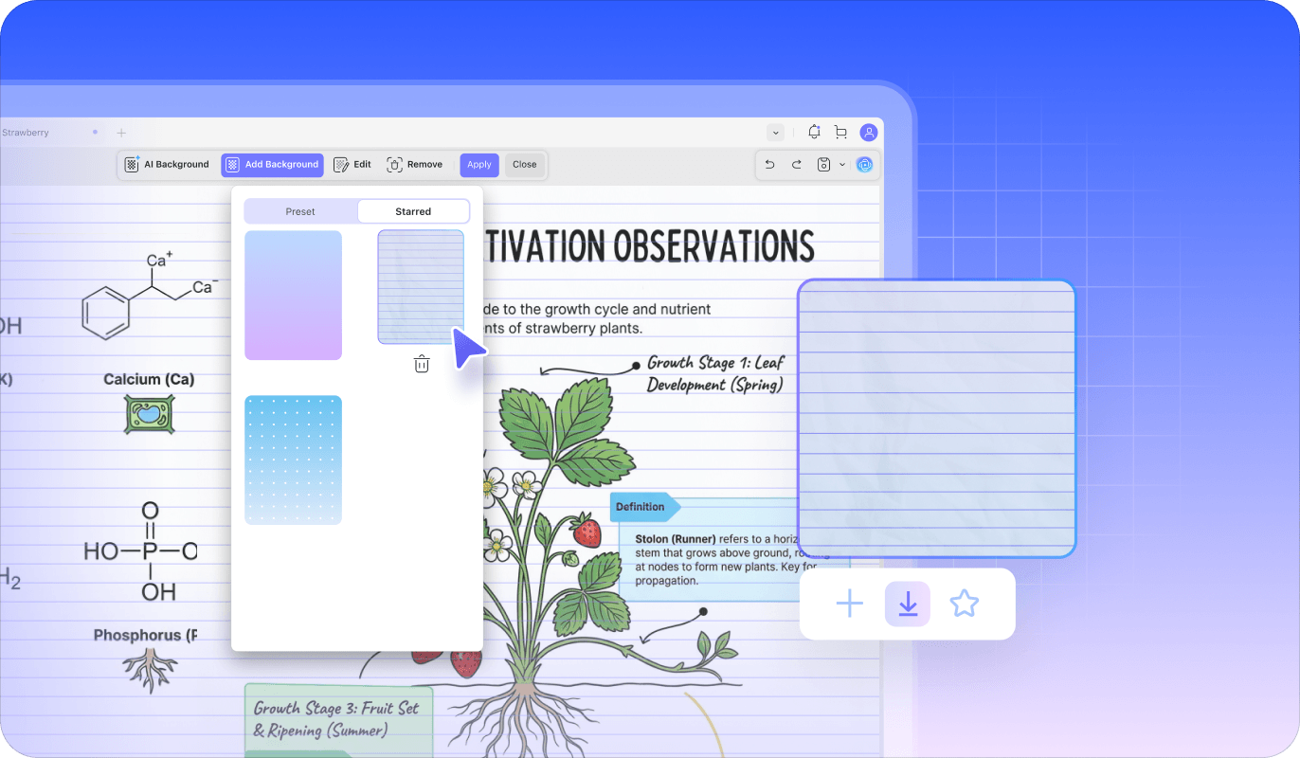Delete the starred background with trash icon
Viewport: 1300px width, 758px height.
[422, 364]
